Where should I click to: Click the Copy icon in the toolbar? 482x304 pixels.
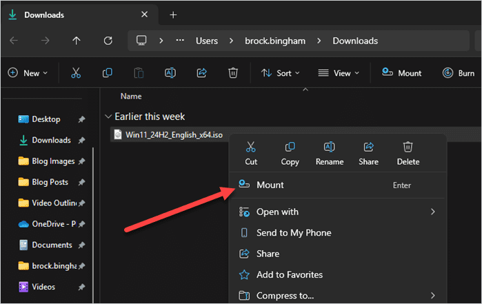tap(108, 73)
